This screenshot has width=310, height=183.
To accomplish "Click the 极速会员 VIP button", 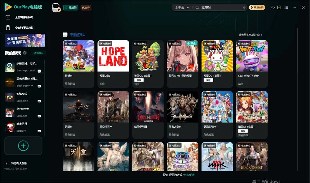I will coord(257,7).
